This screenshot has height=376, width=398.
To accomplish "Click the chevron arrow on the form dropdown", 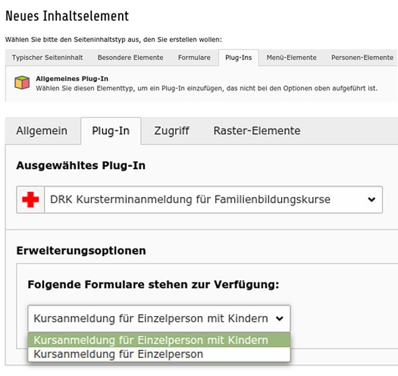I will [x=280, y=319].
